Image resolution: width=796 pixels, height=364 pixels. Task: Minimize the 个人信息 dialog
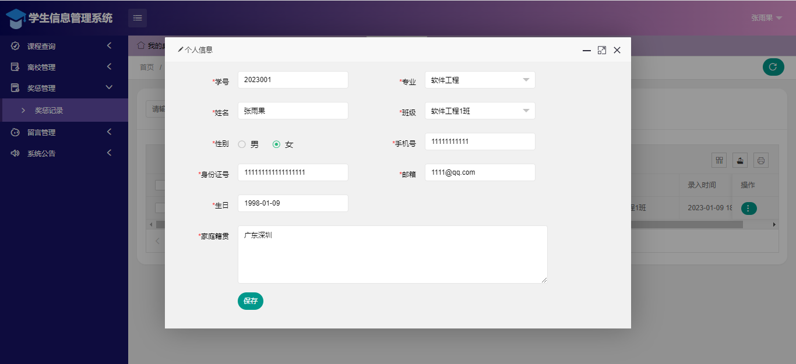tap(587, 51)
